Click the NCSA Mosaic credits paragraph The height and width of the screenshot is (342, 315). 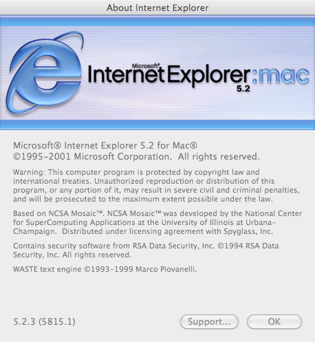[x=157, y=222]
